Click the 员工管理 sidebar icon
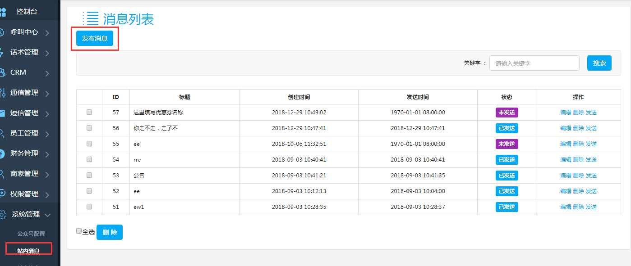Screen dimensions: 631x266 pos(2,133)
